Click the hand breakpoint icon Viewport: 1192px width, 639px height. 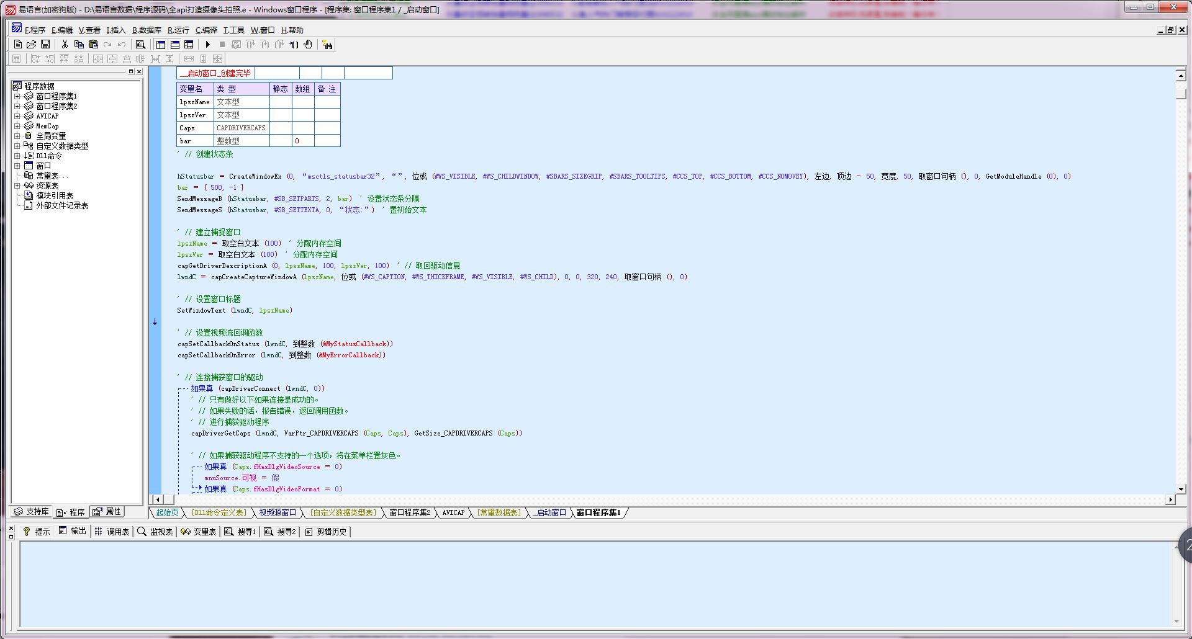tap(308, 45)
